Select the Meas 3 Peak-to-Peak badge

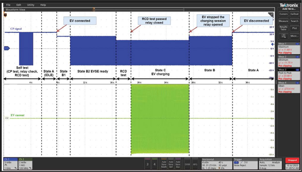289,74
